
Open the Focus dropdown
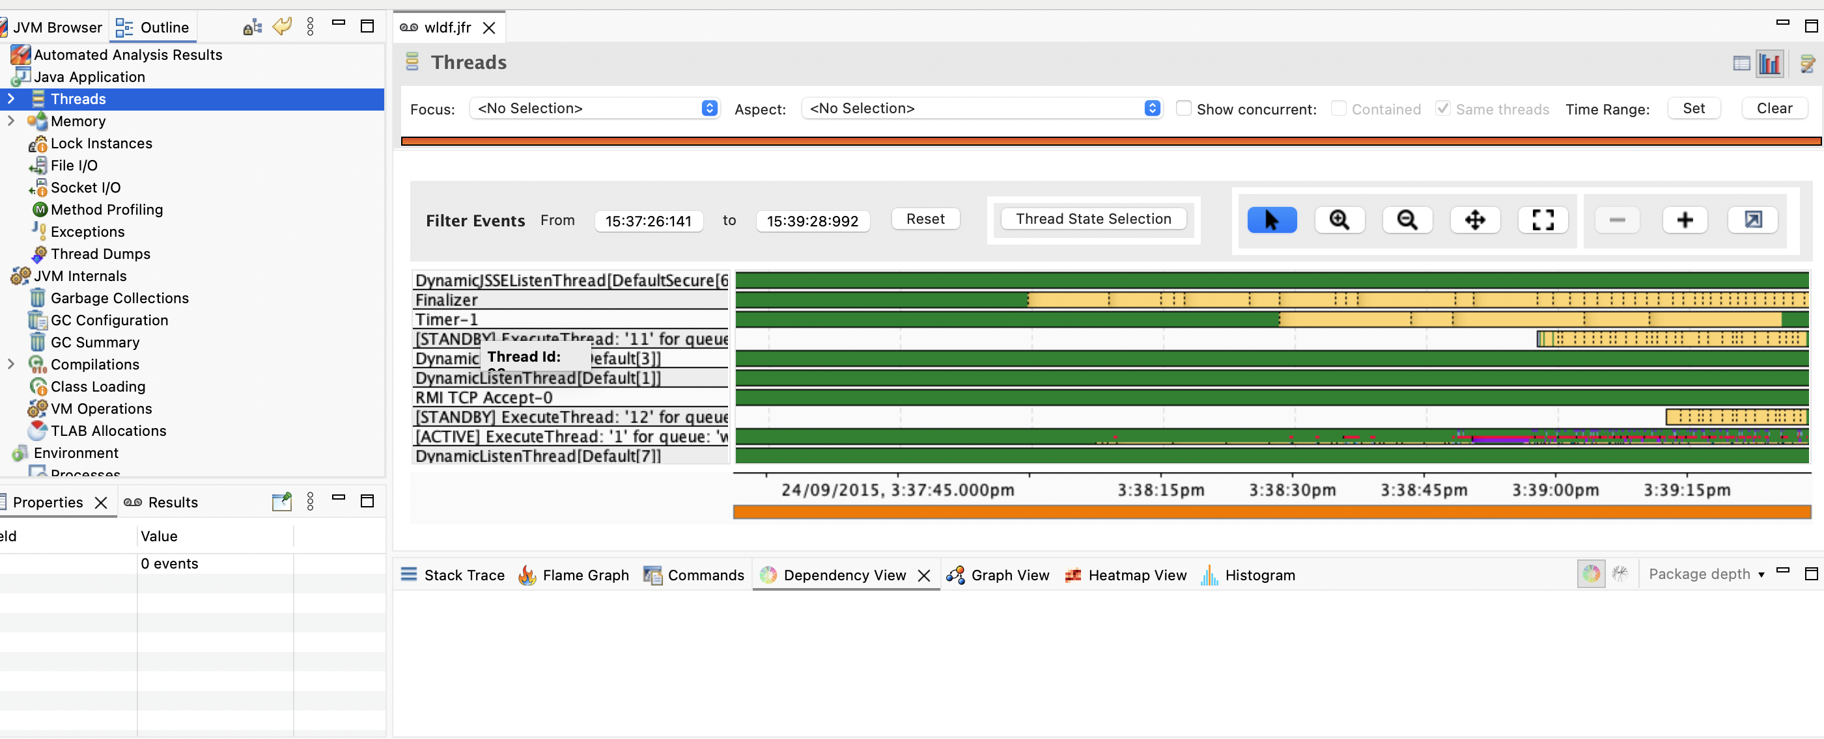(595, 108)
